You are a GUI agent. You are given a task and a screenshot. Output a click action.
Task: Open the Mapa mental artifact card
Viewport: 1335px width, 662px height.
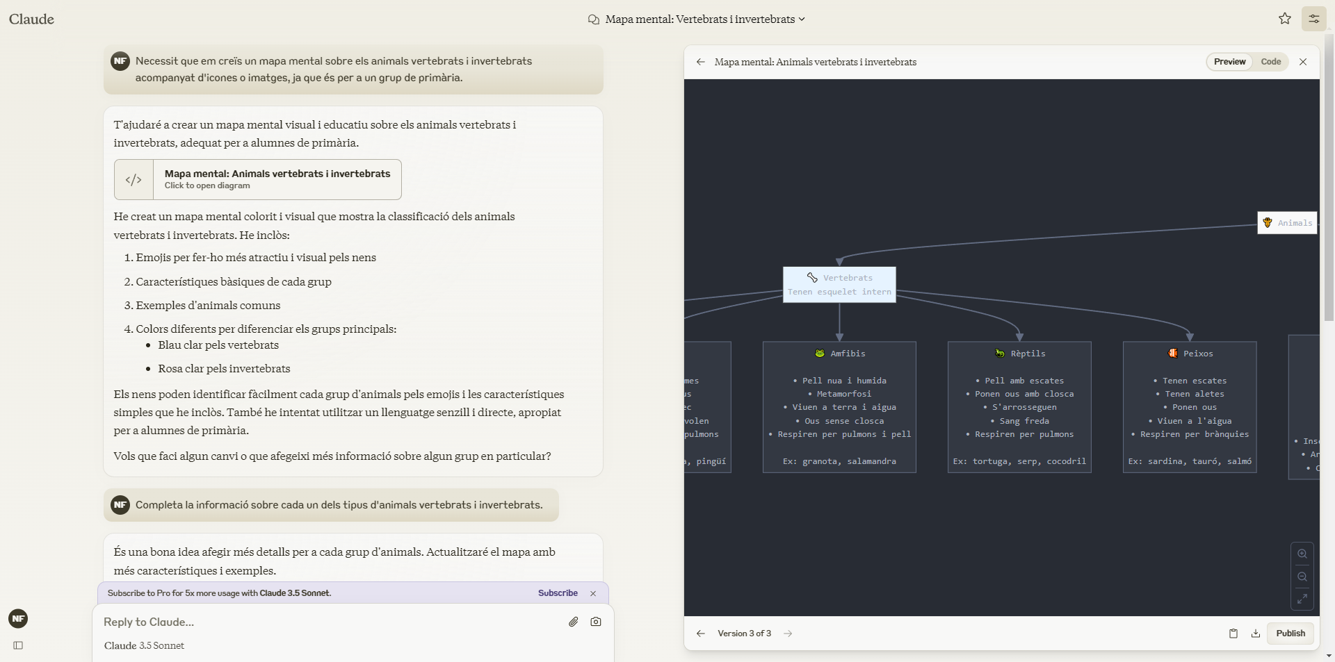258,179
